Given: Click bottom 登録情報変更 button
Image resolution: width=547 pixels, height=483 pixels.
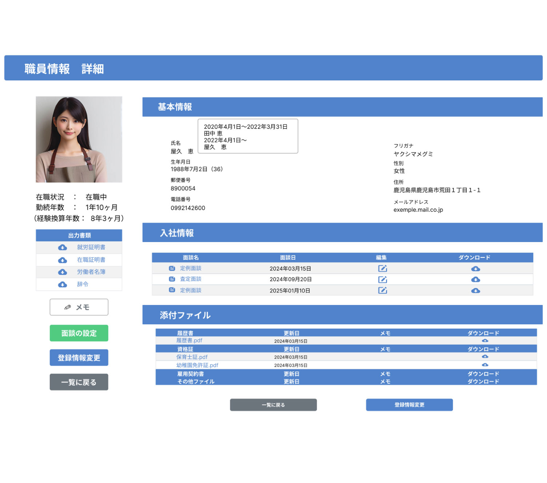Looking at the screenshot, I should (409, 405).
